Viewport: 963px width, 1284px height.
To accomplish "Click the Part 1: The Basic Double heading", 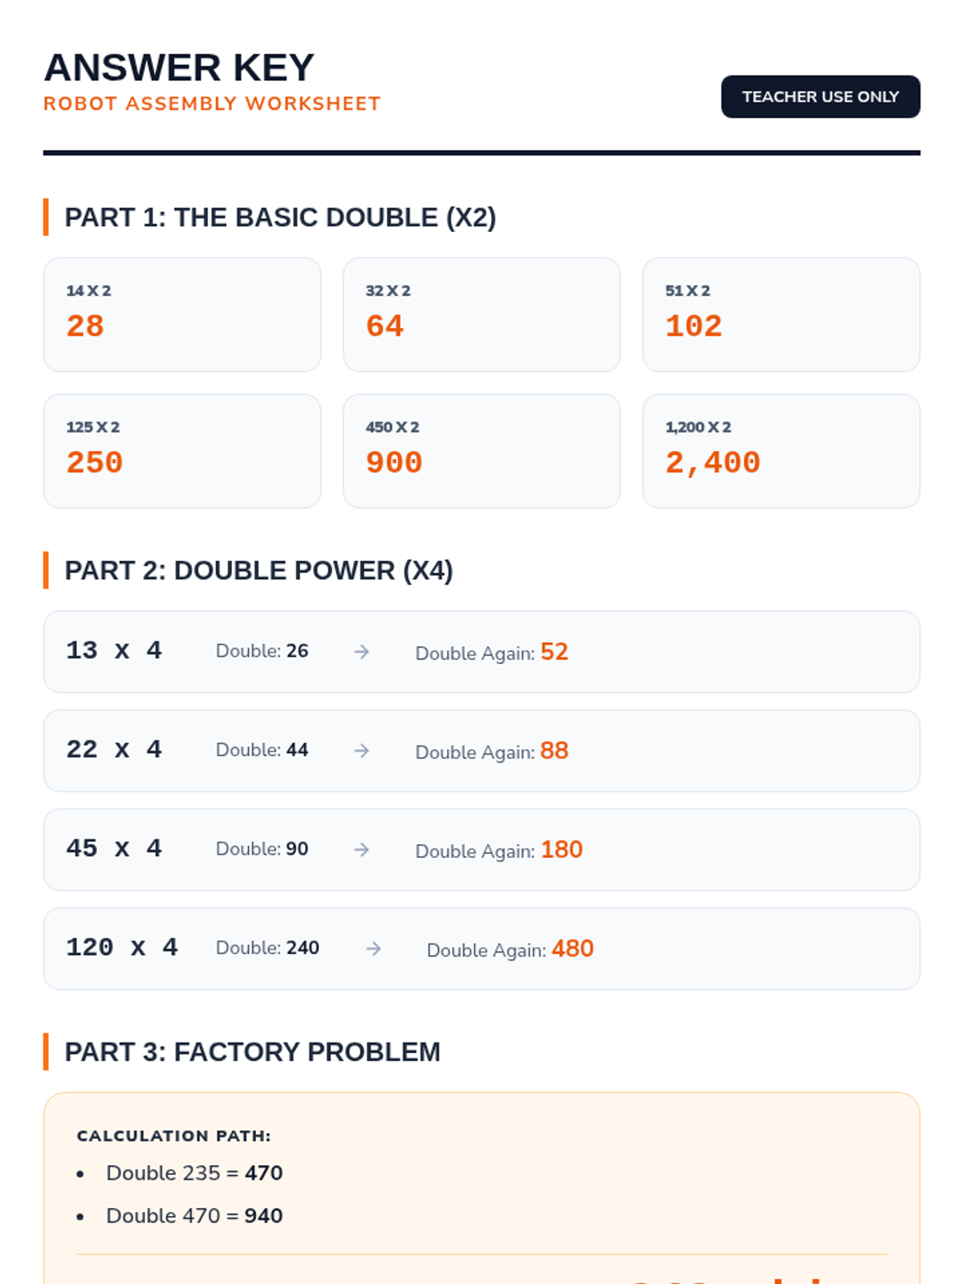I will [280, 217].
